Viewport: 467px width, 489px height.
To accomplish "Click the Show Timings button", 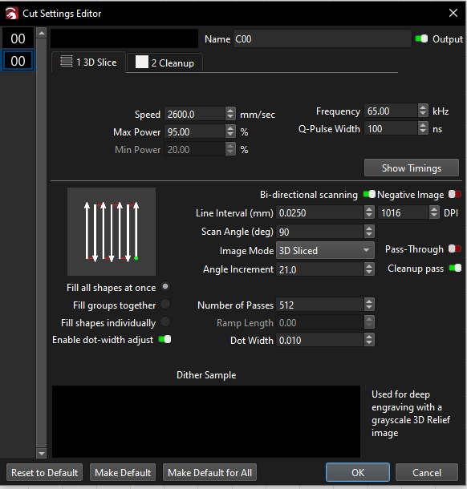I will click(x=412, y=168).
